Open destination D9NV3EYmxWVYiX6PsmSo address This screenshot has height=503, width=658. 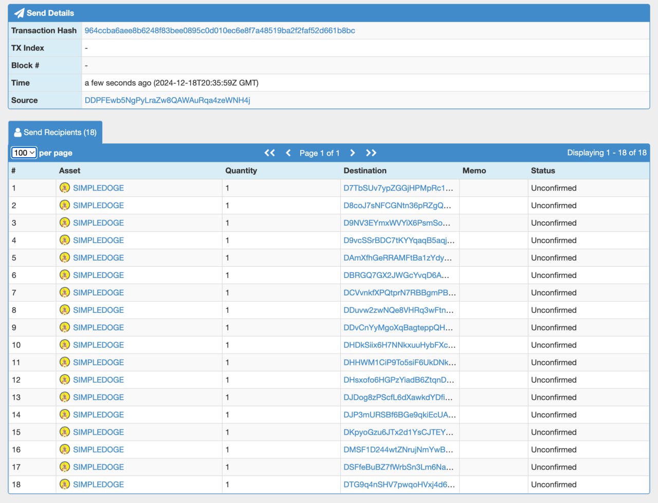tap(397, 223)
